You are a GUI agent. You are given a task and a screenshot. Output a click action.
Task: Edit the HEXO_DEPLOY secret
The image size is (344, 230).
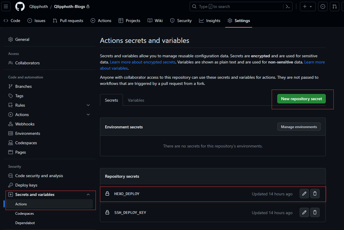[304, 194]
